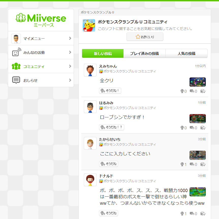Viewport: 219px width, 219px height.
Task: Expand the おしらせ notifications arrow
Action: [x=70, y=80]
